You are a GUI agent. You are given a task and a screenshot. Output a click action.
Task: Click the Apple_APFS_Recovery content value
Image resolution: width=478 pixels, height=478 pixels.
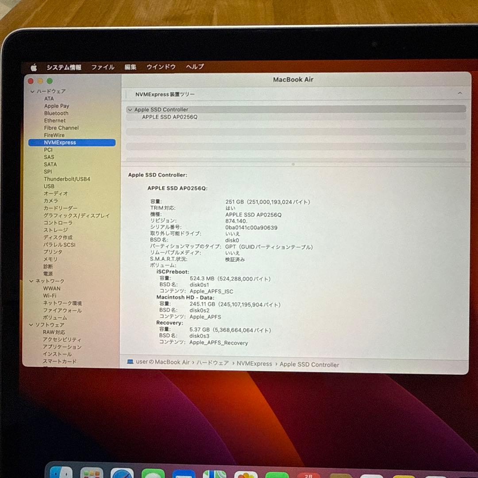[219, 343]
